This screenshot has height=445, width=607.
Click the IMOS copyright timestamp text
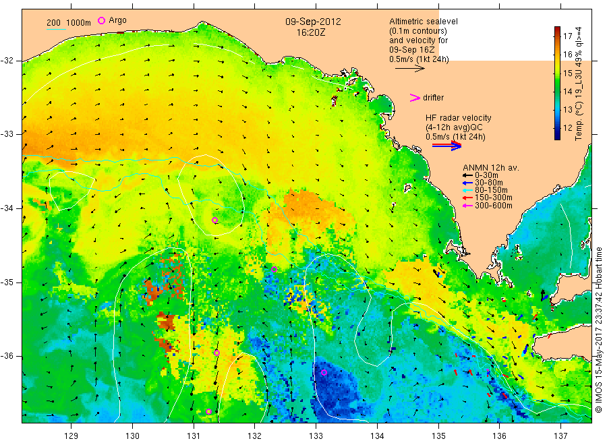coord(599,329)
